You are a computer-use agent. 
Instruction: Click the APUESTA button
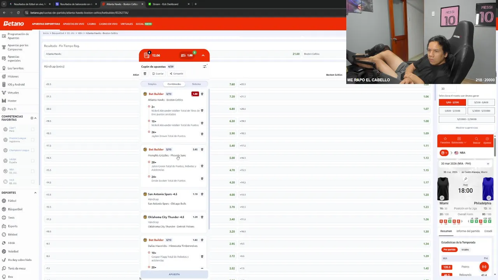174,275
